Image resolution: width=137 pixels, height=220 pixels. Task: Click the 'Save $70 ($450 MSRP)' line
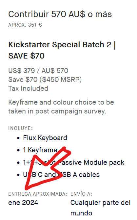click(x=45, y=80)
